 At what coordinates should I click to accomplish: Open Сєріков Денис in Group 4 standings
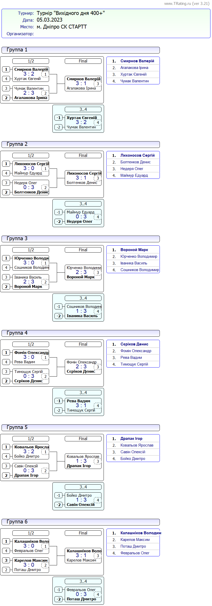coord(134,344)
